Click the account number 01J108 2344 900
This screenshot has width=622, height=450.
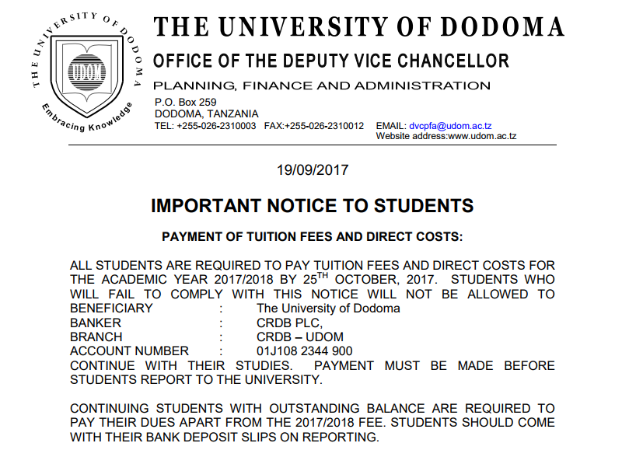[304, 351]
